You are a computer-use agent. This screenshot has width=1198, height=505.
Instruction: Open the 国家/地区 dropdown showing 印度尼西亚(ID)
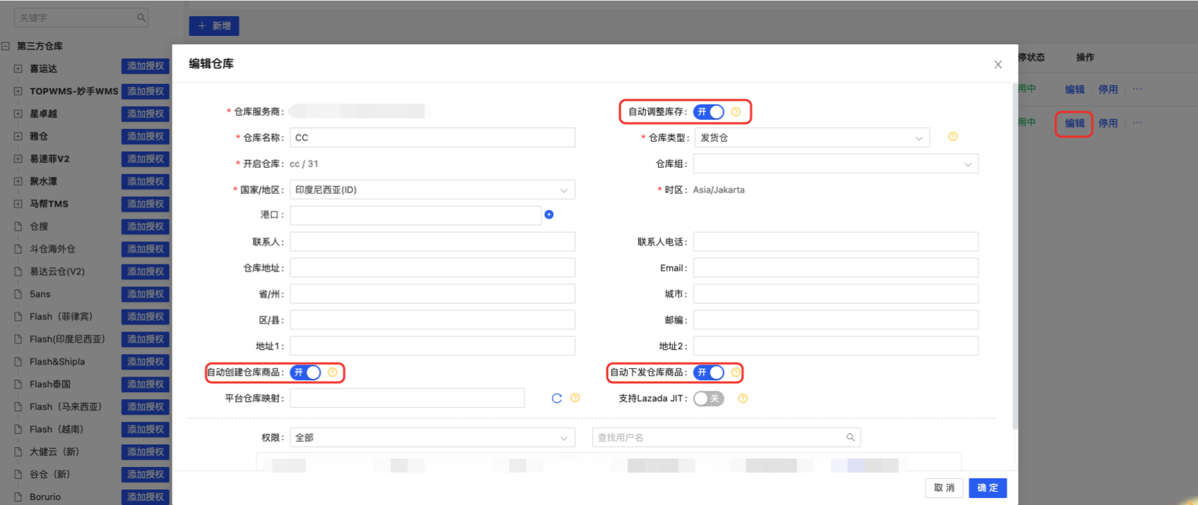pyautogui.click(x=432, y=190)
